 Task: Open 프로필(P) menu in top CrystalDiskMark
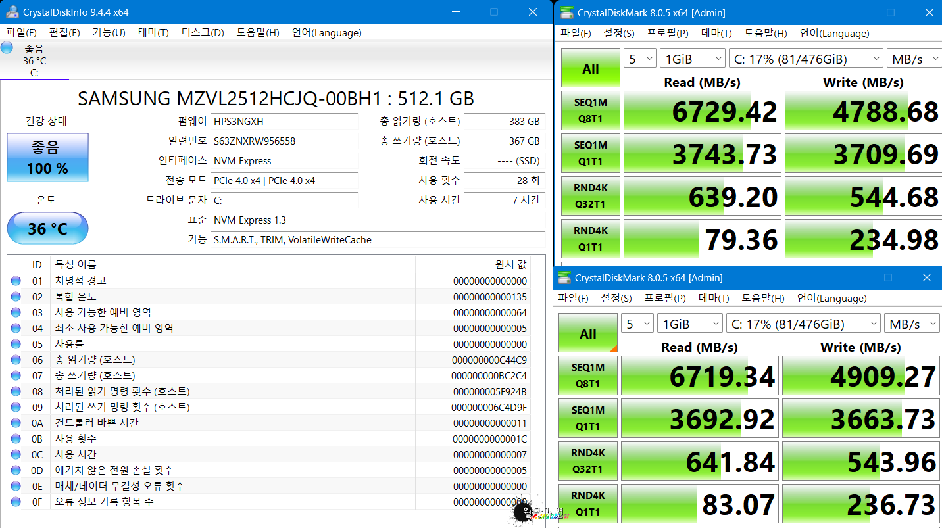pyautogui.click(x=668, y=34)
